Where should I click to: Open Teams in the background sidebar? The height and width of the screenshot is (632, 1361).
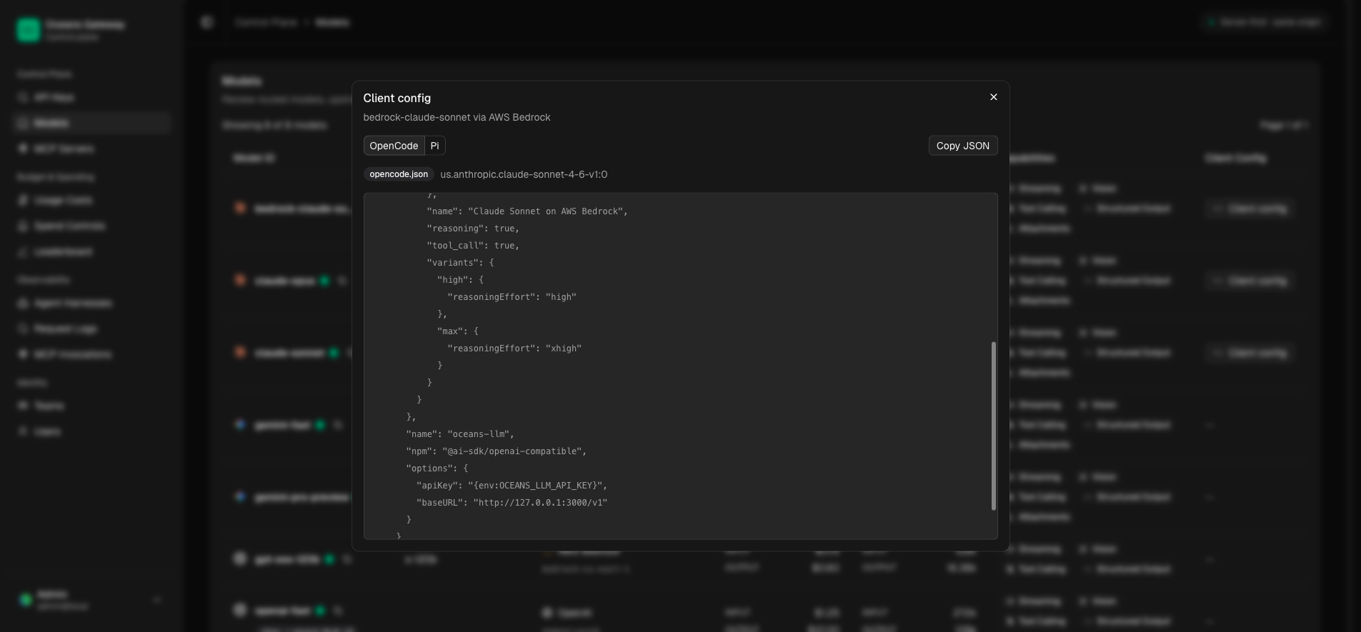pyautogui.click(x=91, y=406)
